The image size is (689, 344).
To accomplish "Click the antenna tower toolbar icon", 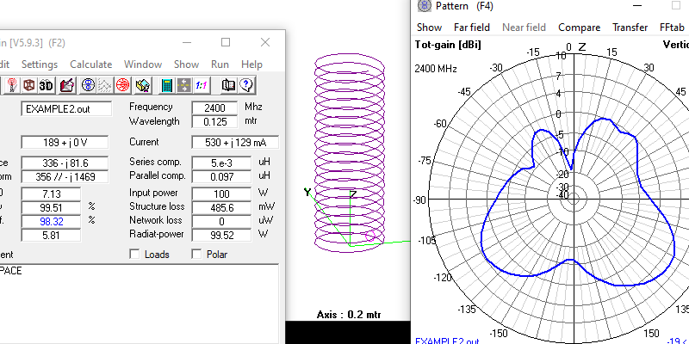I will tap(11, 85).
